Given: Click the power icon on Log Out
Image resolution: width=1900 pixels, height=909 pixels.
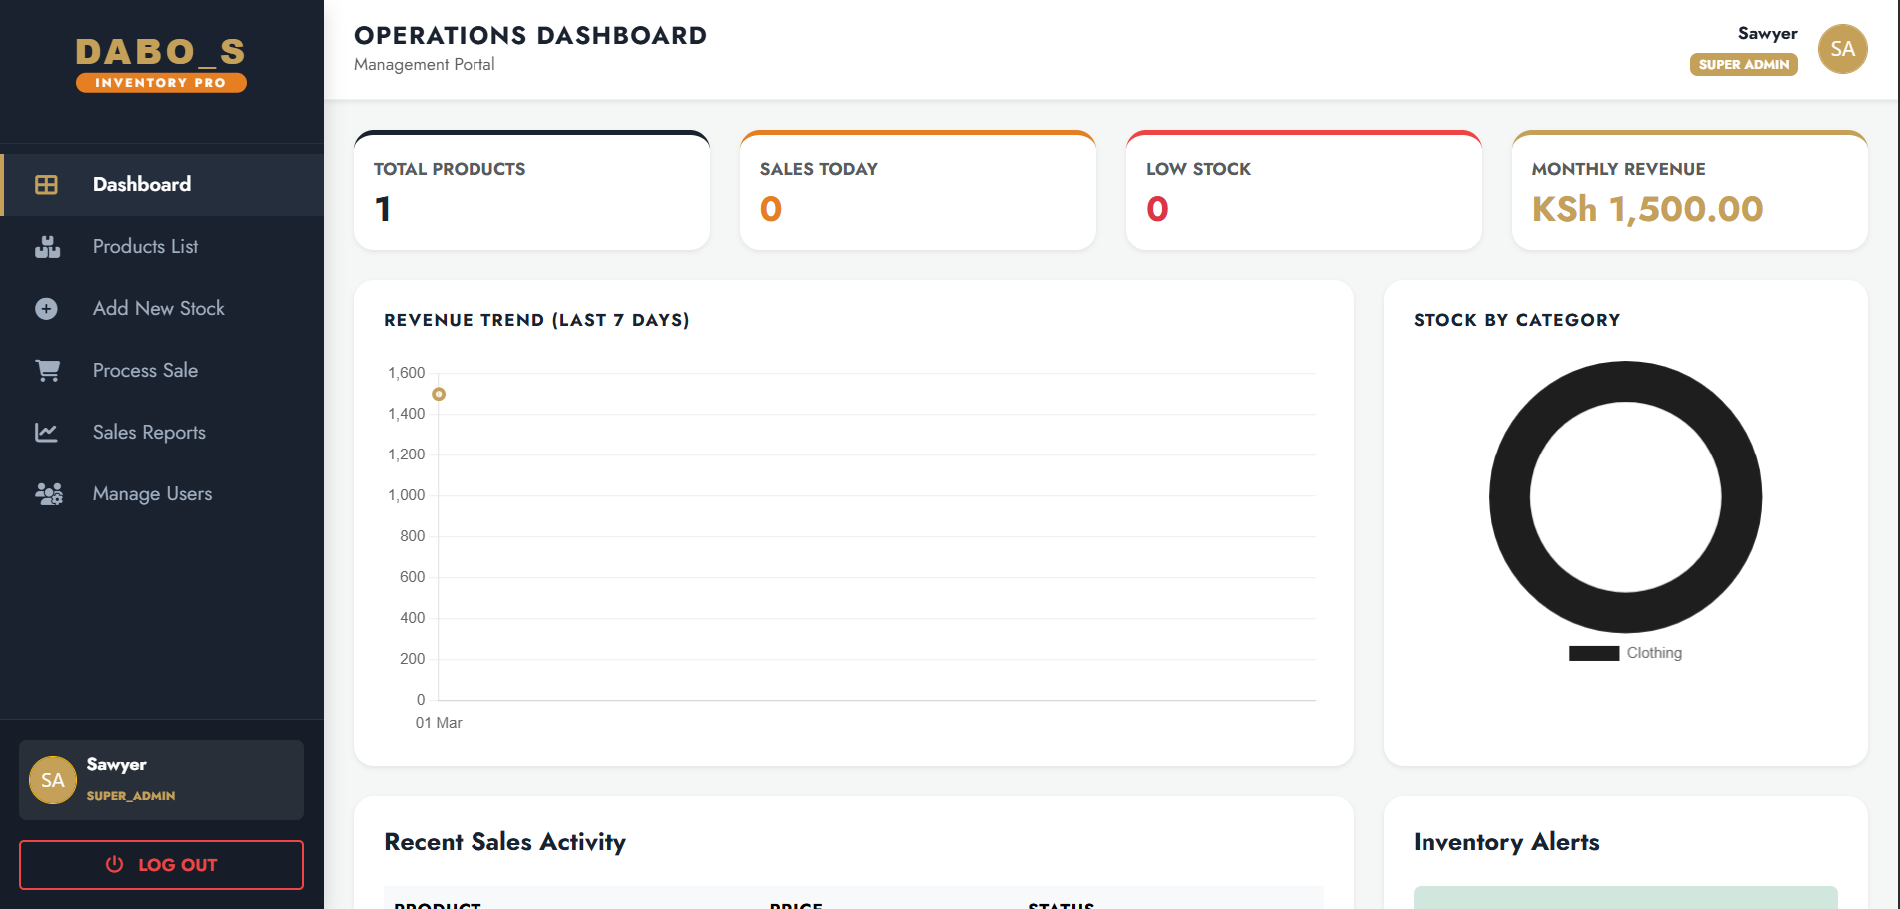Looking at the screenshot, I should coord(115,865).
